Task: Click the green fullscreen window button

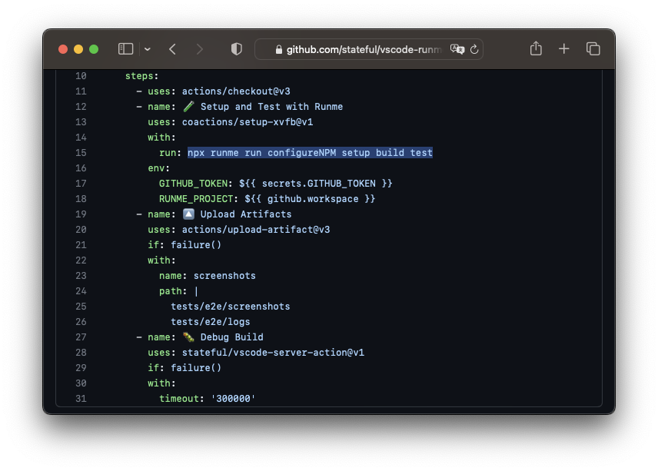Action: (94, 49)
